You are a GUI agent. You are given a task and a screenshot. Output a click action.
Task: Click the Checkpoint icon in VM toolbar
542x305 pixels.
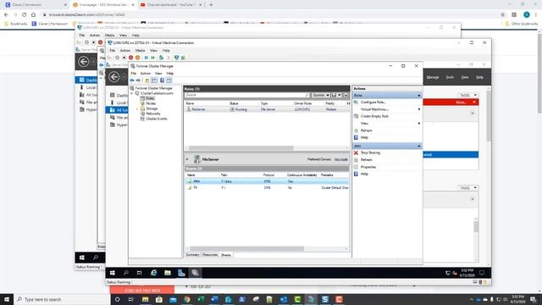coord(161,58)
